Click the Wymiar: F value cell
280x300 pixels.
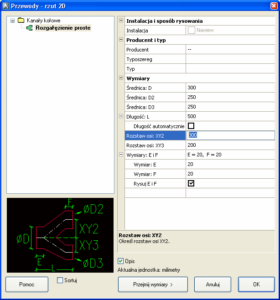pos(230,174)
